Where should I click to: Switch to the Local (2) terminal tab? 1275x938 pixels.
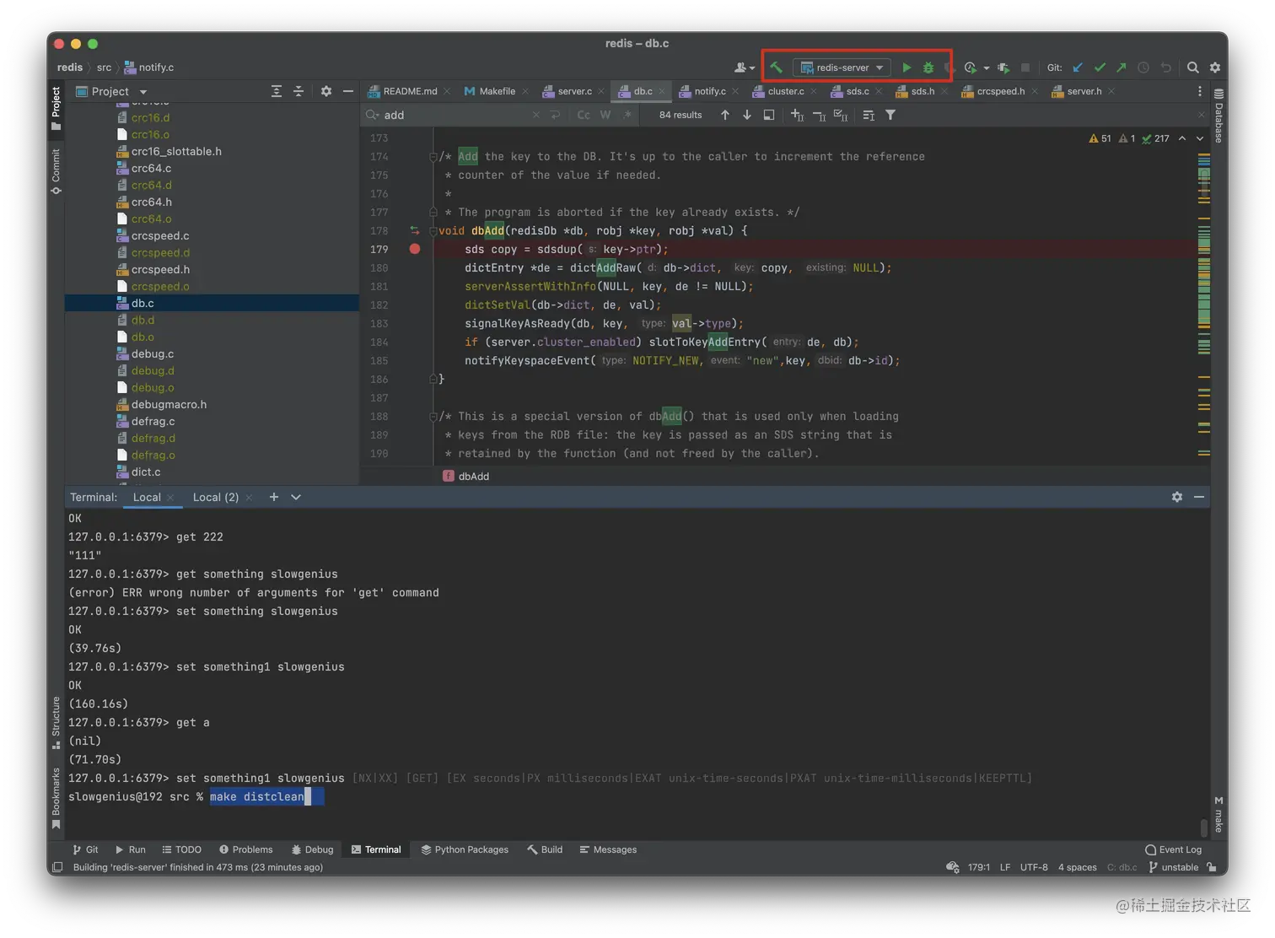click(x=215, y=497)
